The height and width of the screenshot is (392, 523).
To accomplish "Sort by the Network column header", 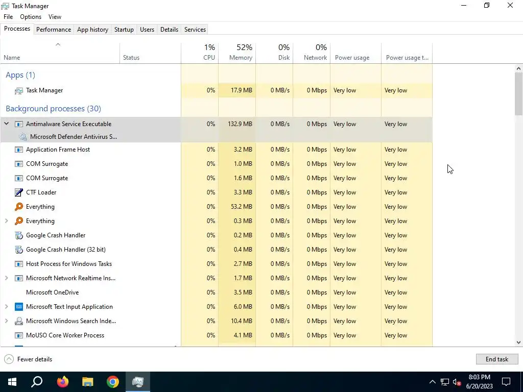I will coord(312,53).
